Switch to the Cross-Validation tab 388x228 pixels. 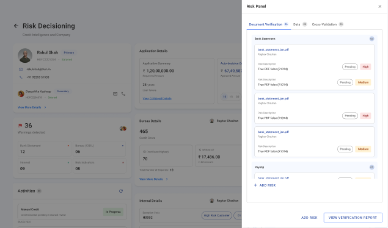(x=328, y=24)
